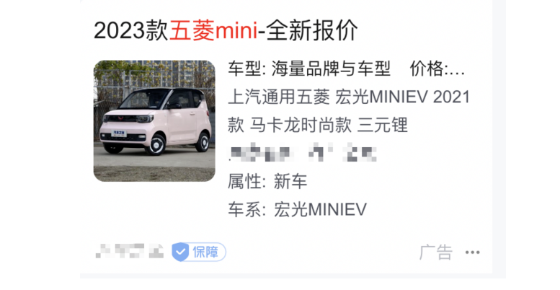Image resolution: width=560 pixels, height=290 pixels.
Task: Click the 车系: 宏光MINIEV series row
Action: click(297, 209)
